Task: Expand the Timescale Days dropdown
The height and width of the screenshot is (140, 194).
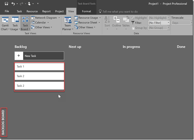Action: tap(181, 23)
